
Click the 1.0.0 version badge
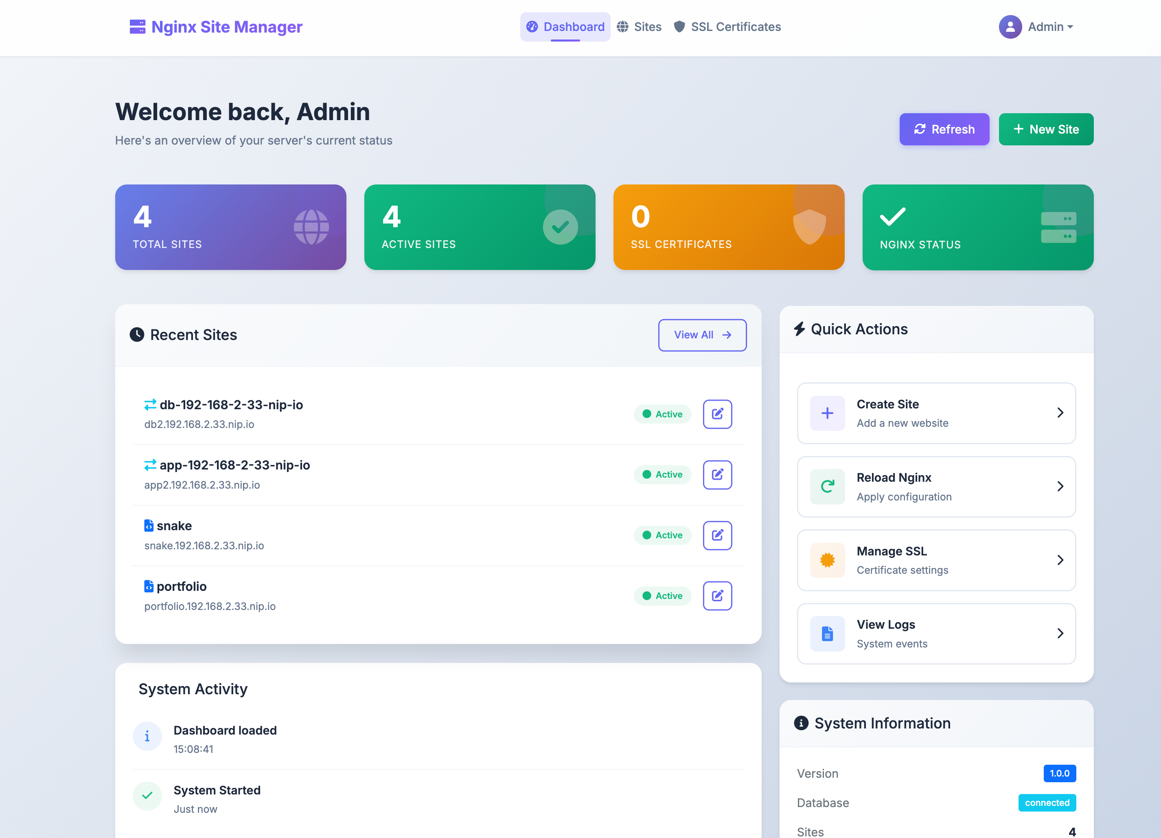tap(1060, 774)
